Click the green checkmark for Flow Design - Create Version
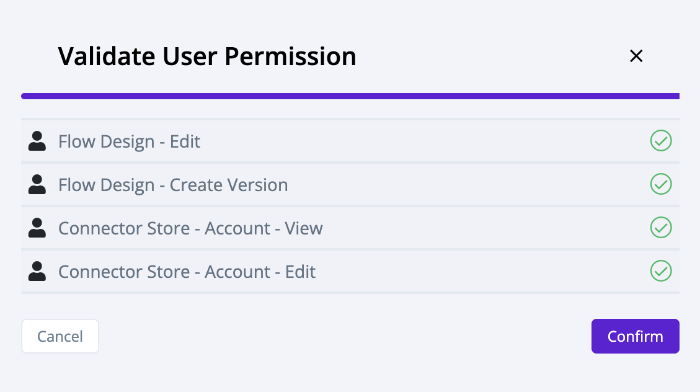Screen dimensions: 700x392 (x=661, y=184)
